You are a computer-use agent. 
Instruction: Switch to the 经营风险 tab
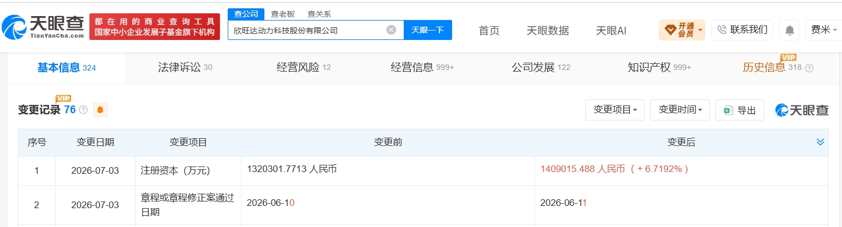[x=304, y=68]
